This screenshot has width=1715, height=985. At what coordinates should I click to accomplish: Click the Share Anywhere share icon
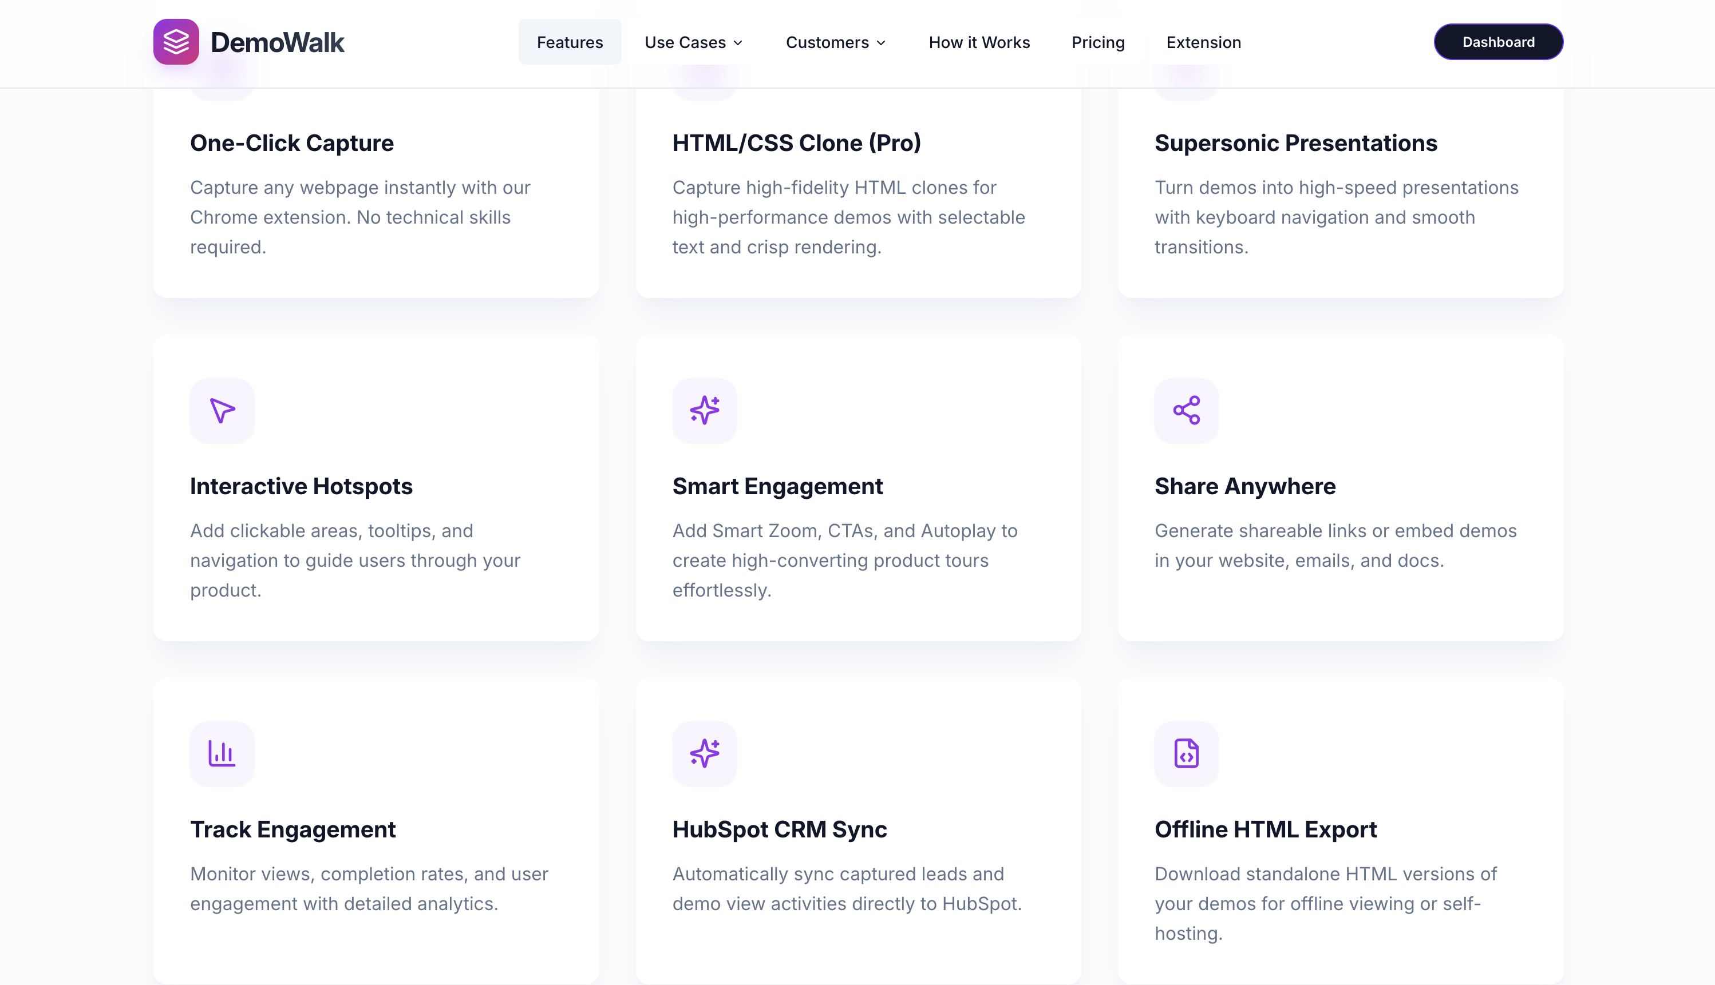point(1187,410)
